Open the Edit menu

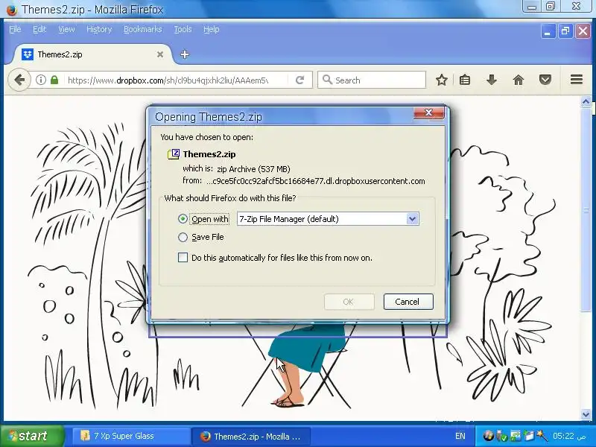(x=39, y=29)
